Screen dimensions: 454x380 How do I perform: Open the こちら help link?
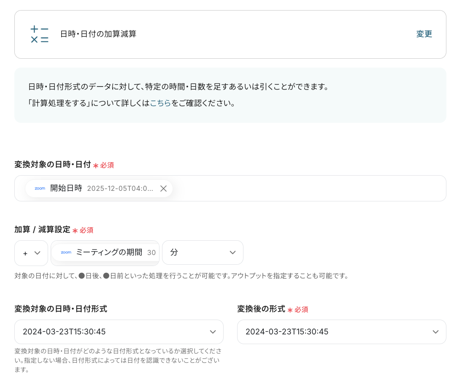[x=160, y=103]
